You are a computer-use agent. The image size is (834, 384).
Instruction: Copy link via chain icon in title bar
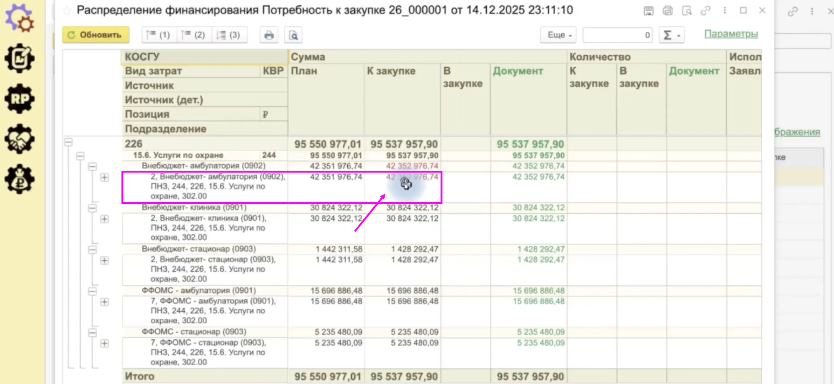click(705, 11)
